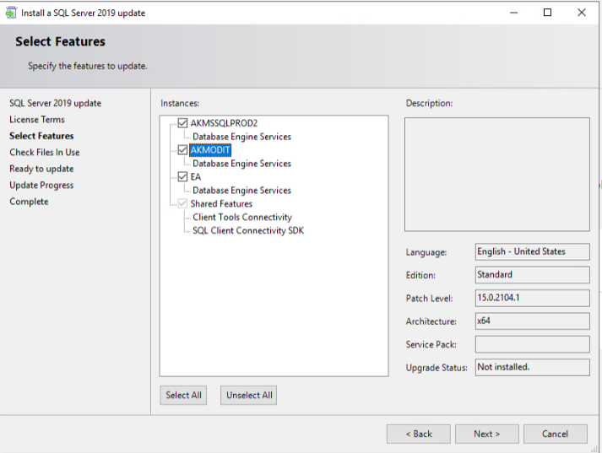Select the Shared Features node
The image size is (602, 453).
tap(221, 203)
